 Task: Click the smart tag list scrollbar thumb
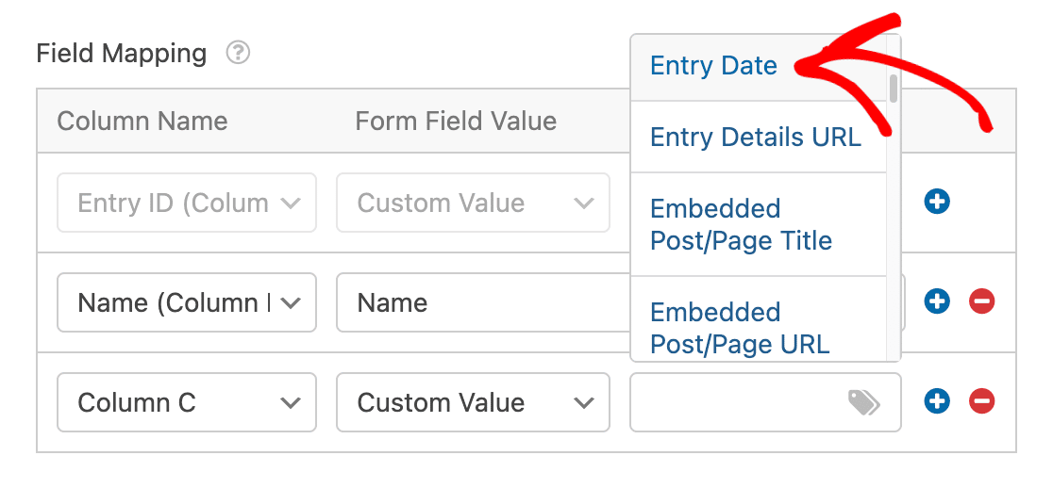894,89
